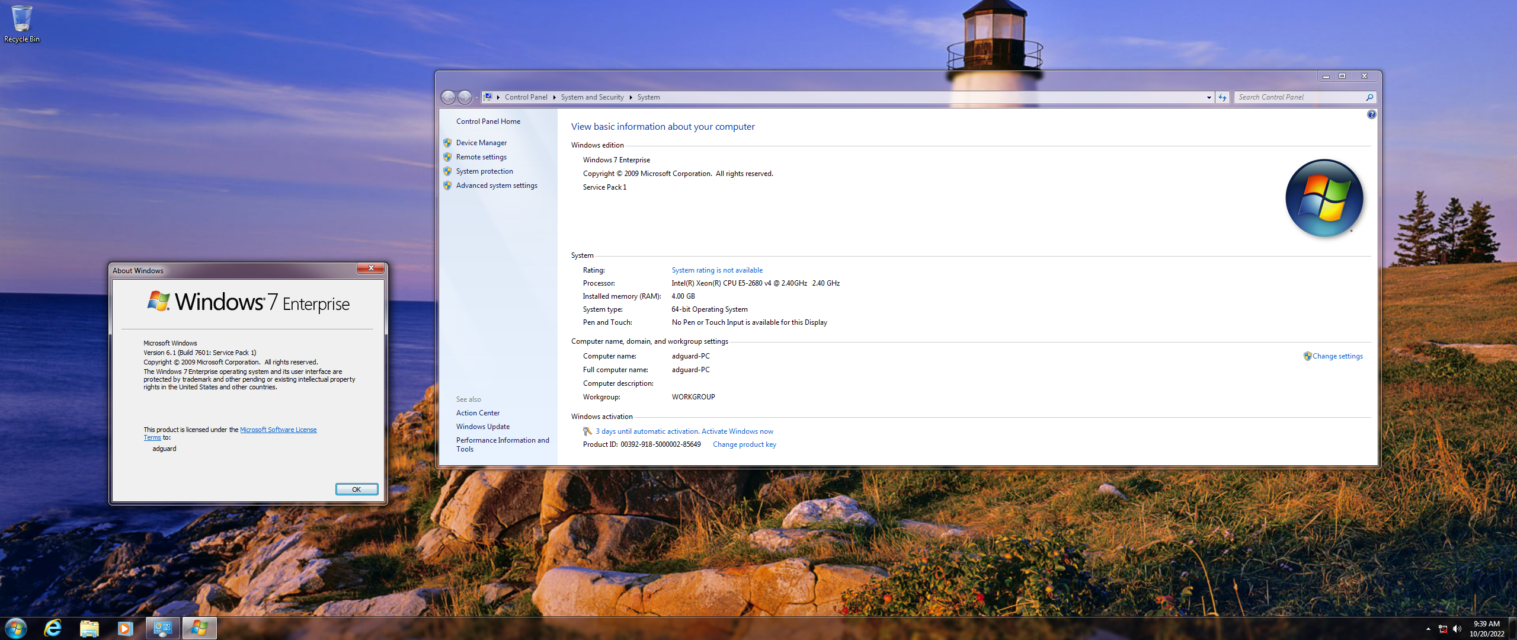Open recent pages dropdown arrow

click(x=476, y=98)
